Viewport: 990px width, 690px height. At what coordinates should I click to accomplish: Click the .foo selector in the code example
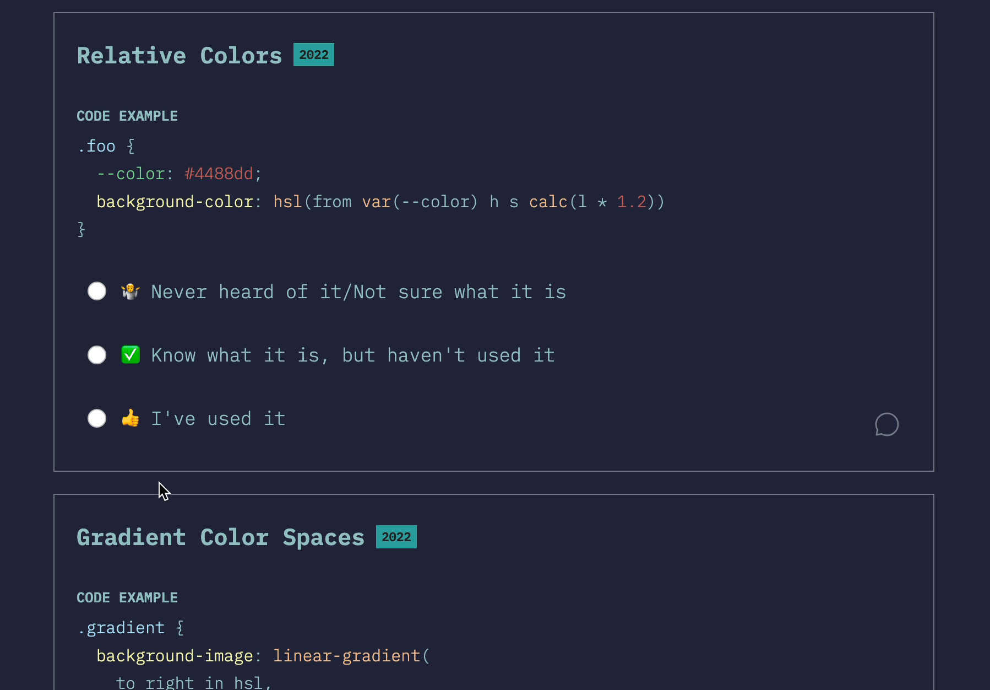97,147
